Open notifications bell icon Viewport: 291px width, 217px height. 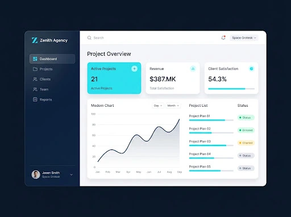223,37
